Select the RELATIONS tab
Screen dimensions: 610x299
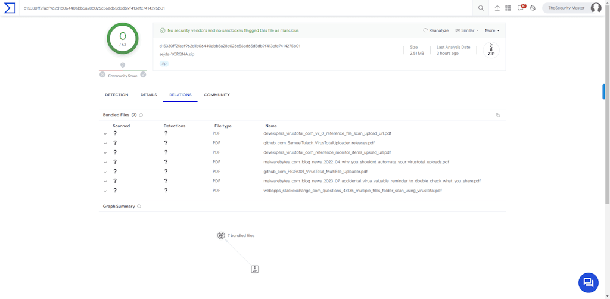click(x=180, y=95)
